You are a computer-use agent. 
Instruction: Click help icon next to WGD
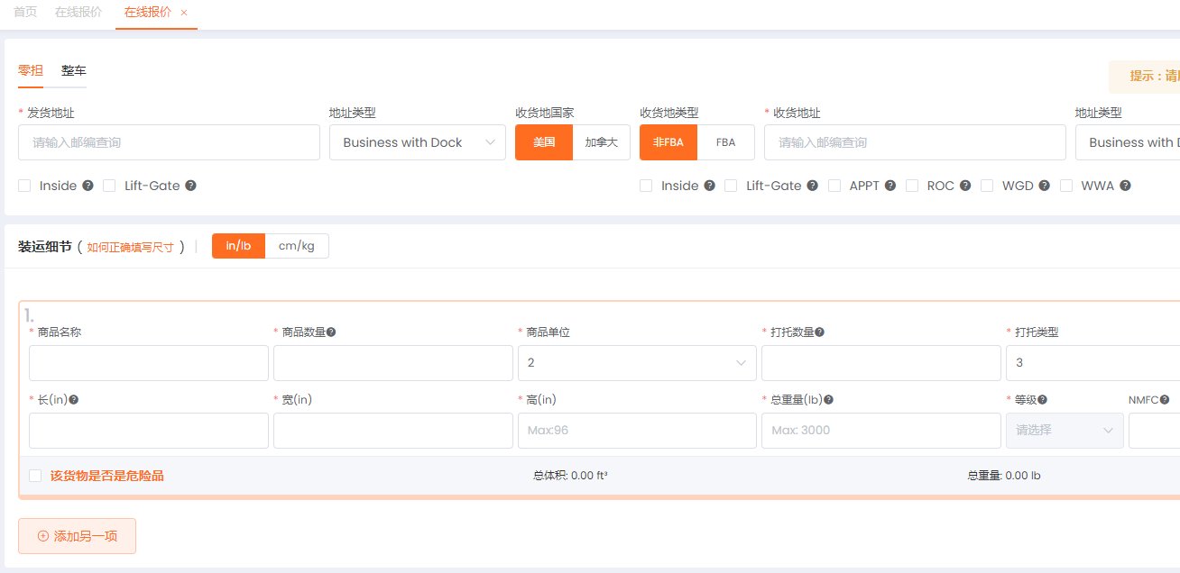(1044, 186)
